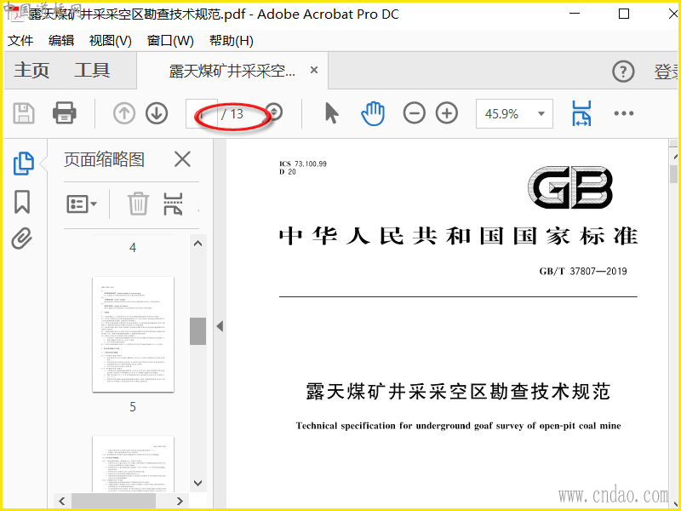Click the document vertical scrollbar thumb
Image resolution: width=681 pixels, height=511 pixels.
click(x=673, y=175)
